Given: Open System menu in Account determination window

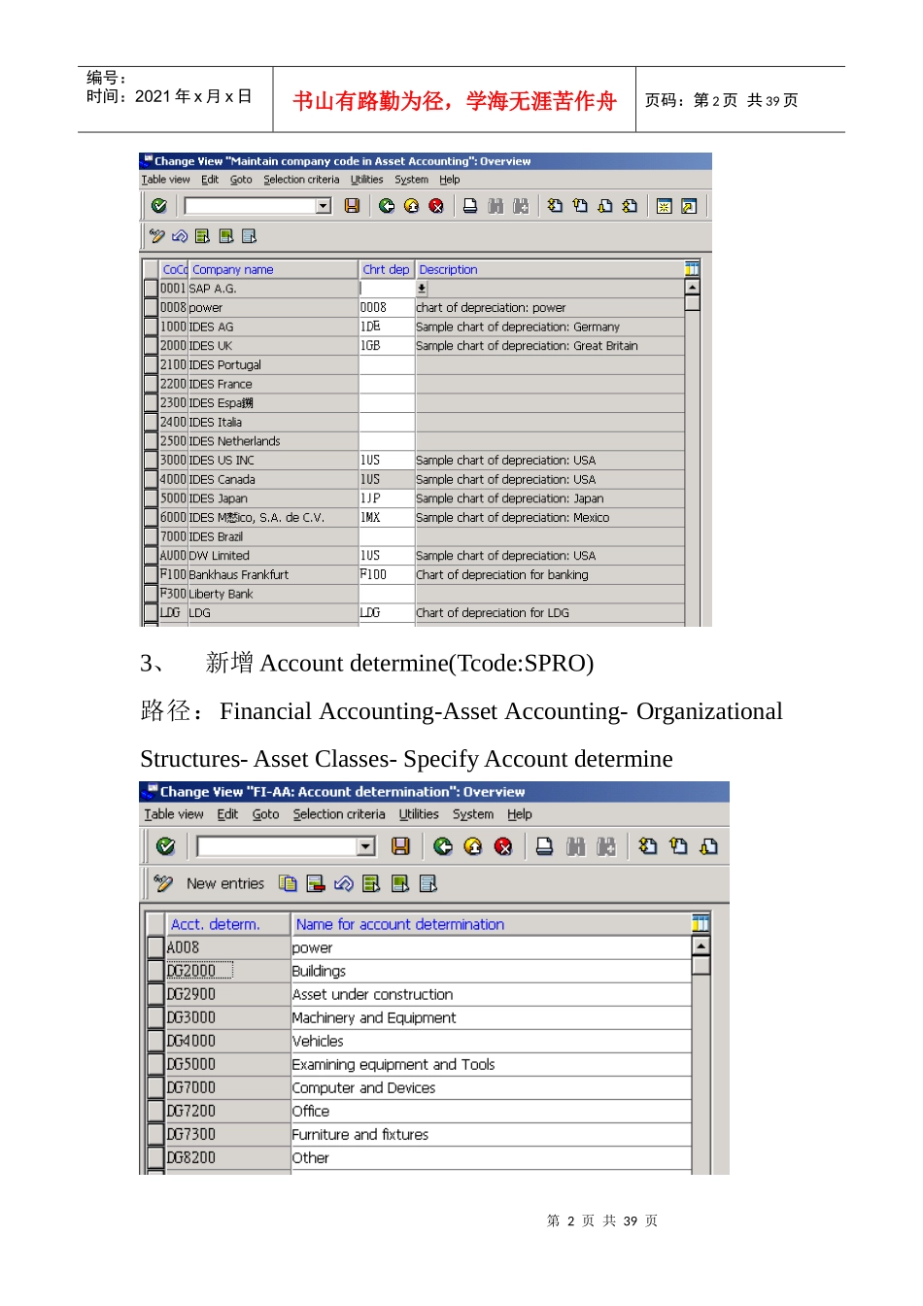Looking at the screenshot, I should coord(473,814).
